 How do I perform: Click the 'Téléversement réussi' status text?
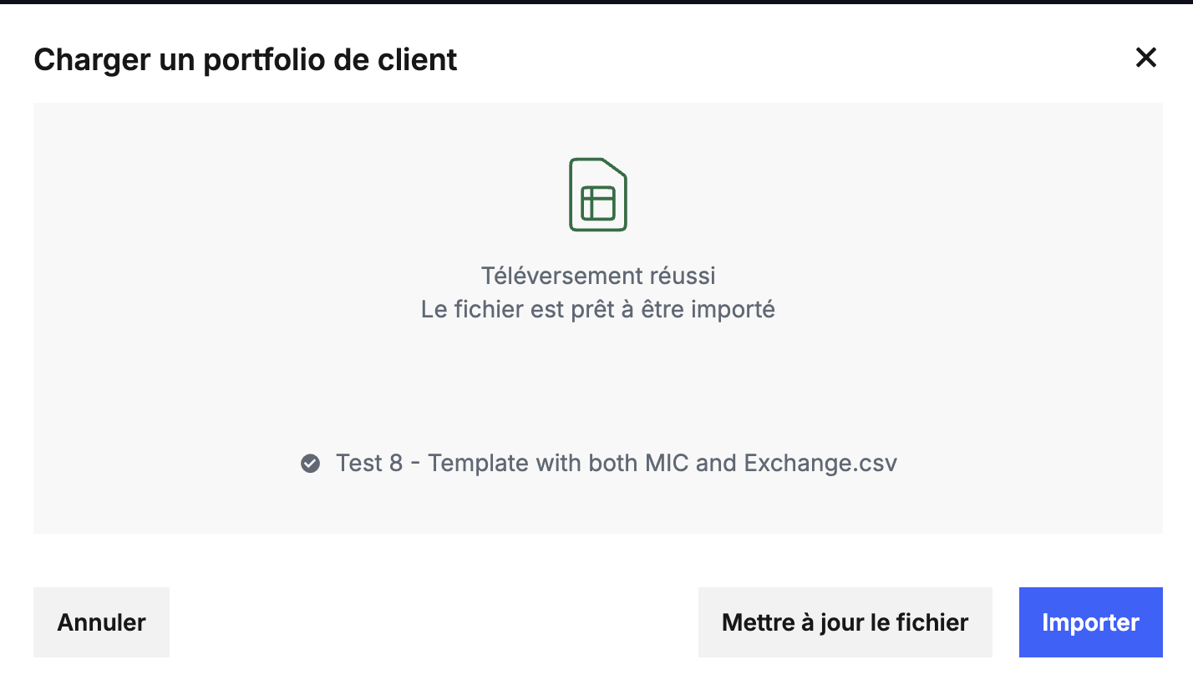pos(598,276)
